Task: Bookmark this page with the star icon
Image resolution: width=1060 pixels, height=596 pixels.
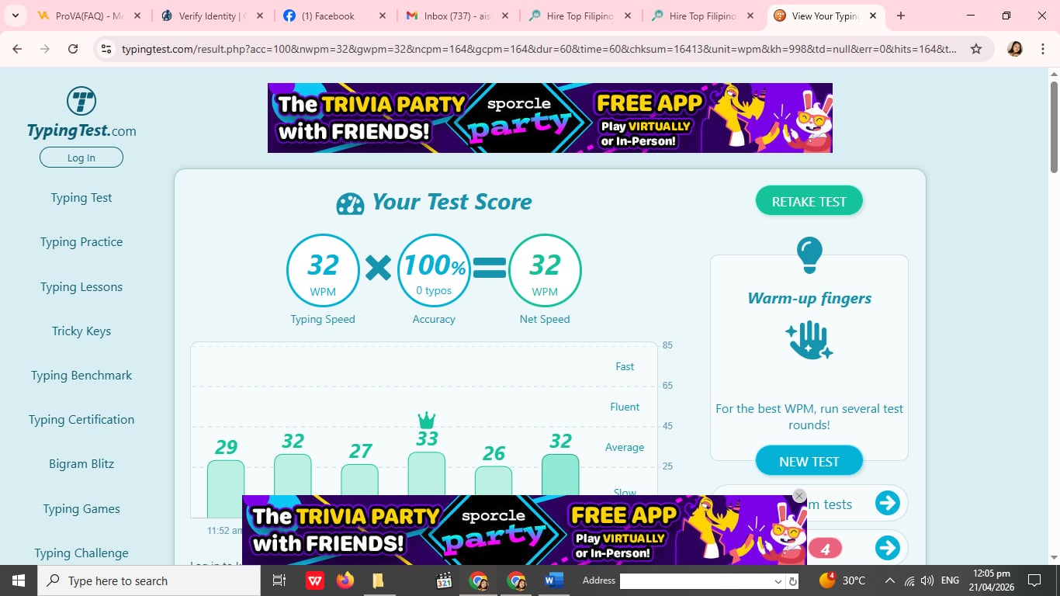Action: 976,49
